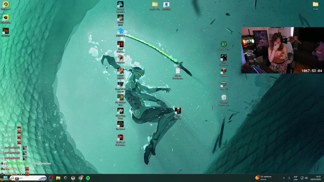Open the Overwatch taskbar icon

(73, 178)
